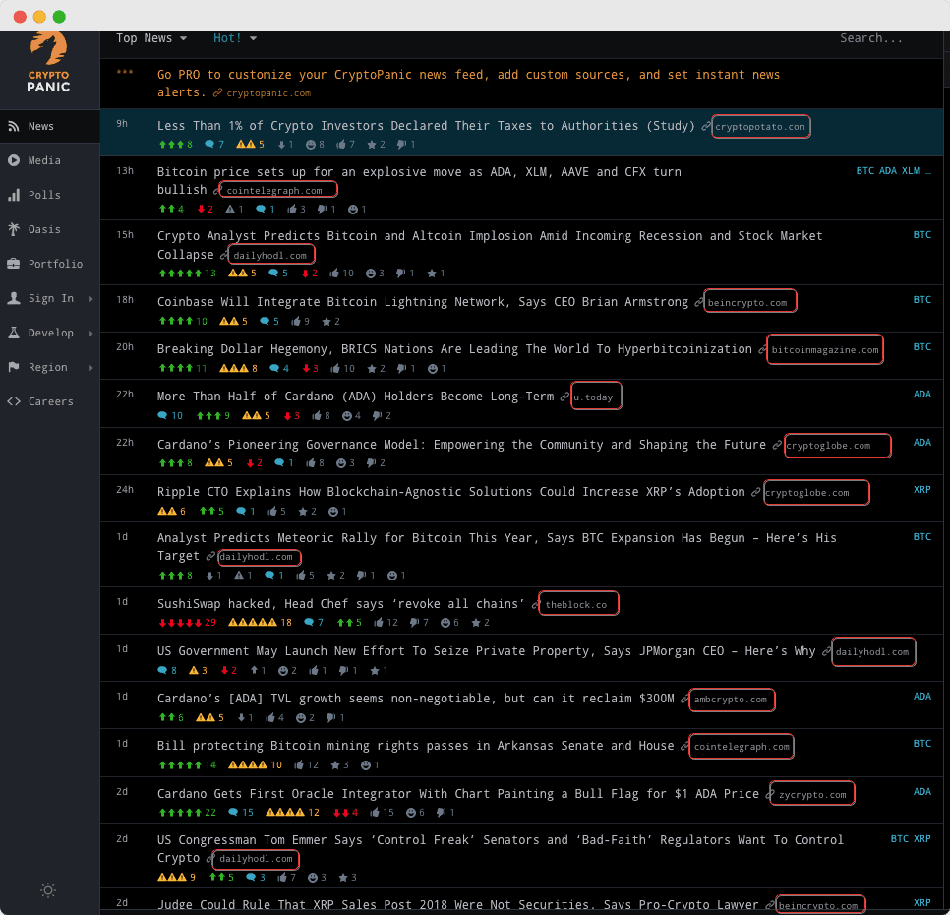Open the Hot! filter dropdown
This screenshot has height=915, width=950.
point(229,38)
